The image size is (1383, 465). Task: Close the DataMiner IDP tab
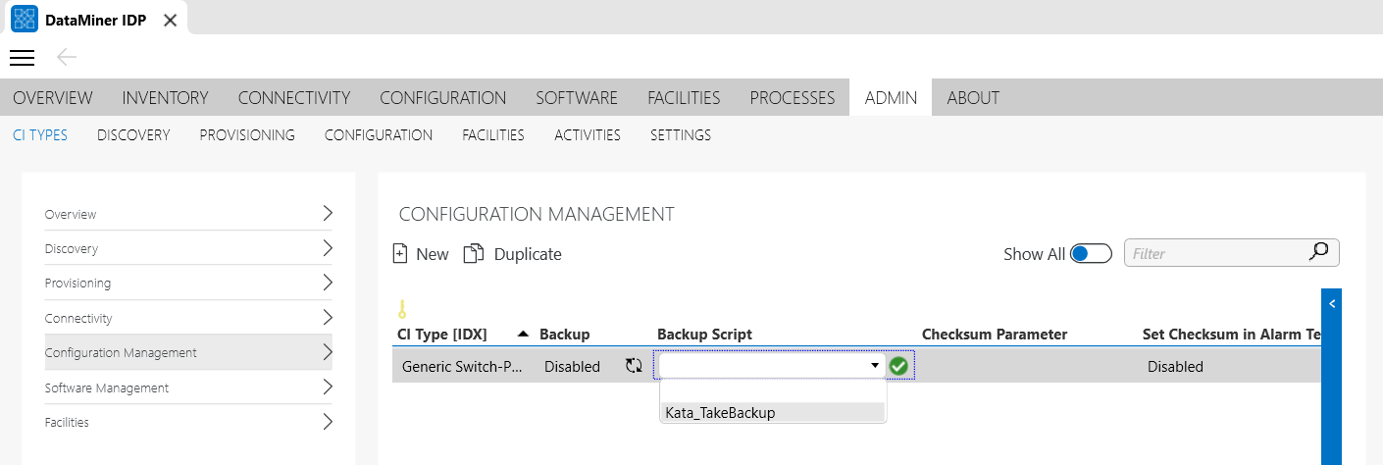(170, 20)
